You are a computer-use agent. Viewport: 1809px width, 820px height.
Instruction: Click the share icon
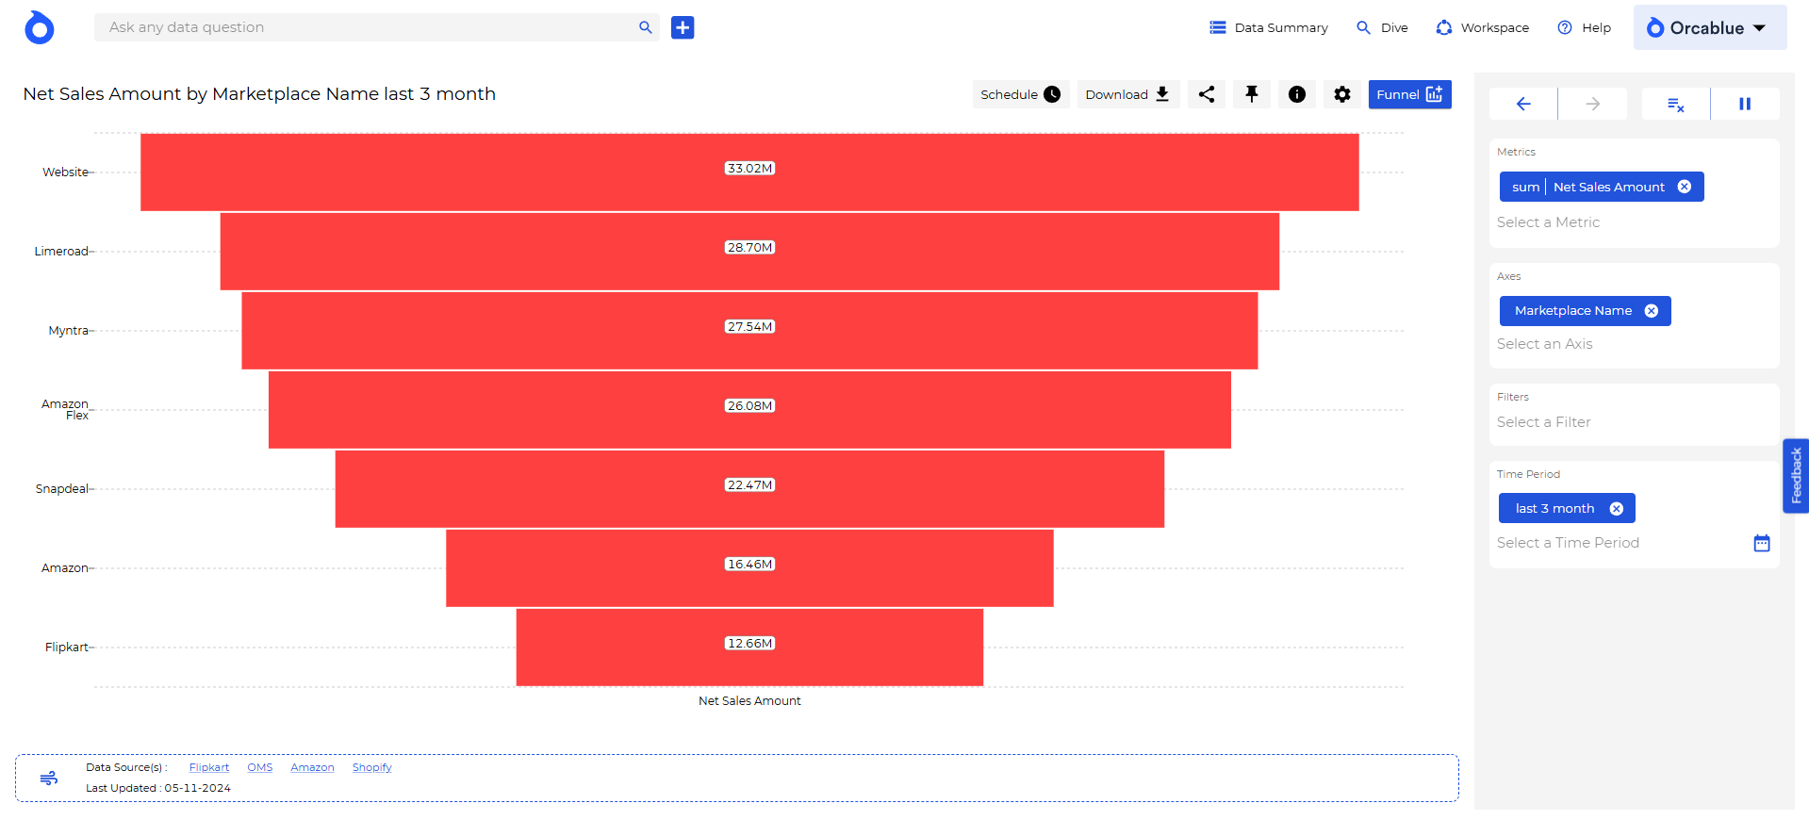[x=1207, y=94]
